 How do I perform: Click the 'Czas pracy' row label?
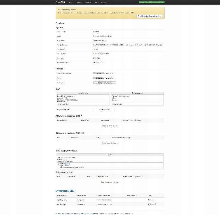60,58
